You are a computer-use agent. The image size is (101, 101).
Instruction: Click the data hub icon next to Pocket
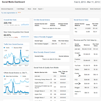pyautogui.click(x=79, y=76)
